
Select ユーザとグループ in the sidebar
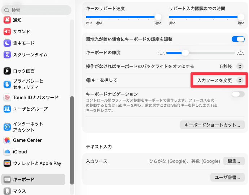tap(30, 109)
